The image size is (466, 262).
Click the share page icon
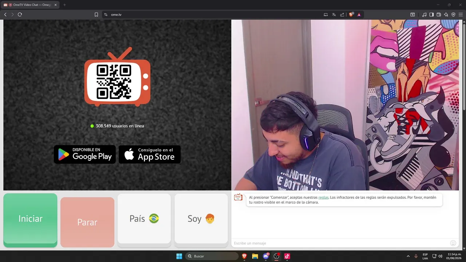click(342, 15)
